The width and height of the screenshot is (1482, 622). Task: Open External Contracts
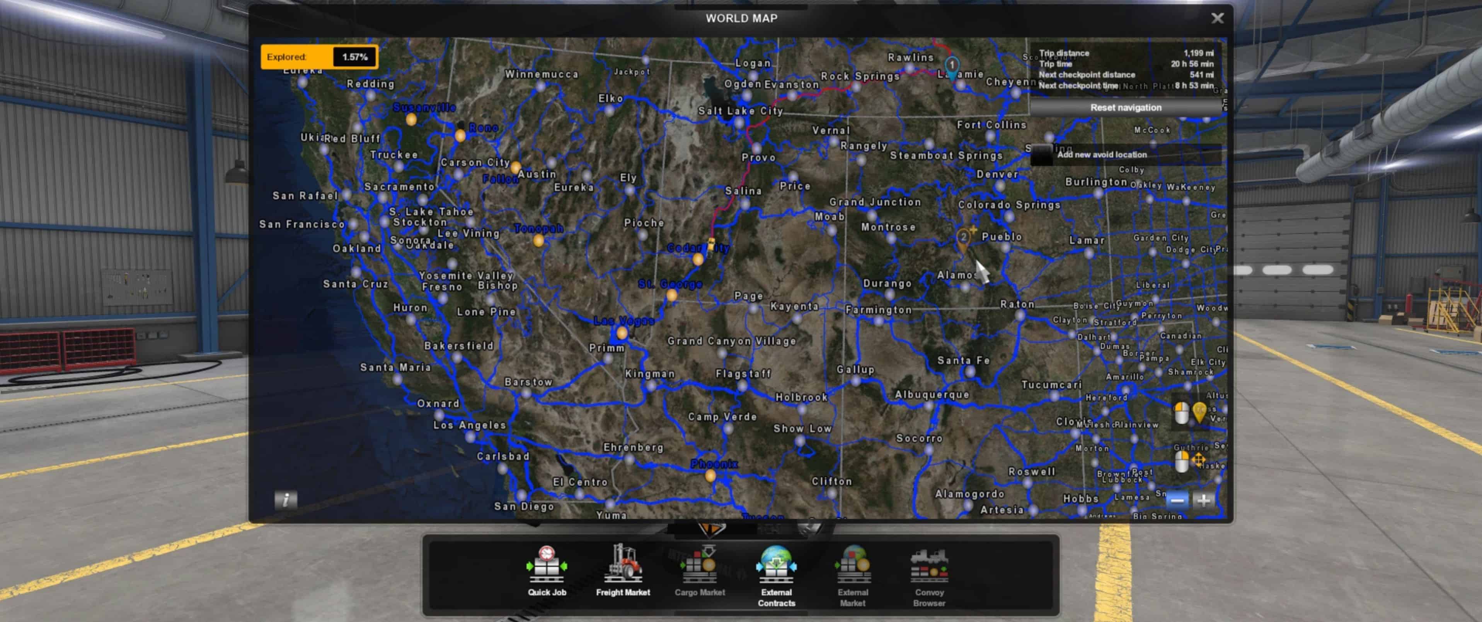click(776, 574)
